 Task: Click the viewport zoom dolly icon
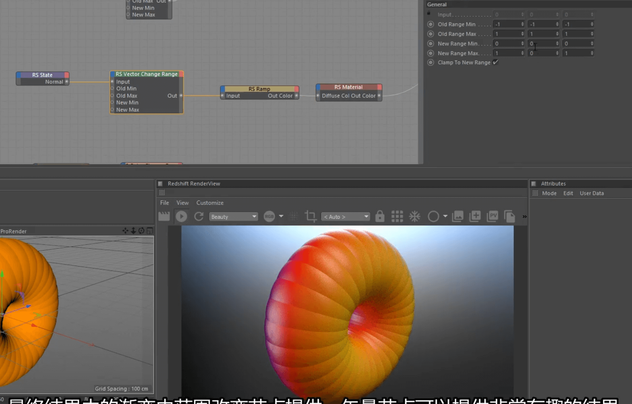click(x=133, y=231)
